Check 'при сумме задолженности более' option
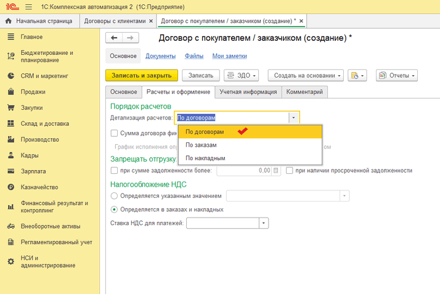The image size is (440, 294). (x=114, y=171)
